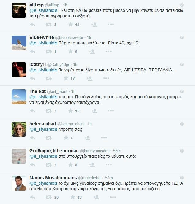This screenshot has width=195, height=204.
Task: Open more options on elli mp's tweet
Action: [111, 24]
